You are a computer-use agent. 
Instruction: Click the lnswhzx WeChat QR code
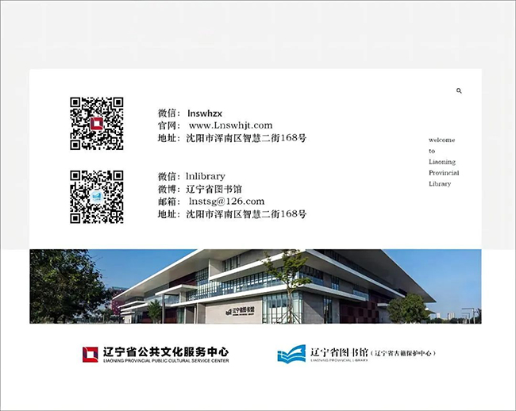96,124
